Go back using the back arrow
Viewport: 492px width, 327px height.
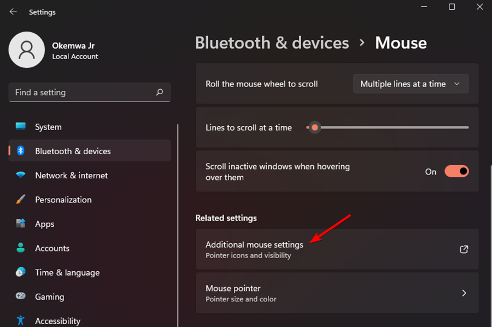click(13, 11)
